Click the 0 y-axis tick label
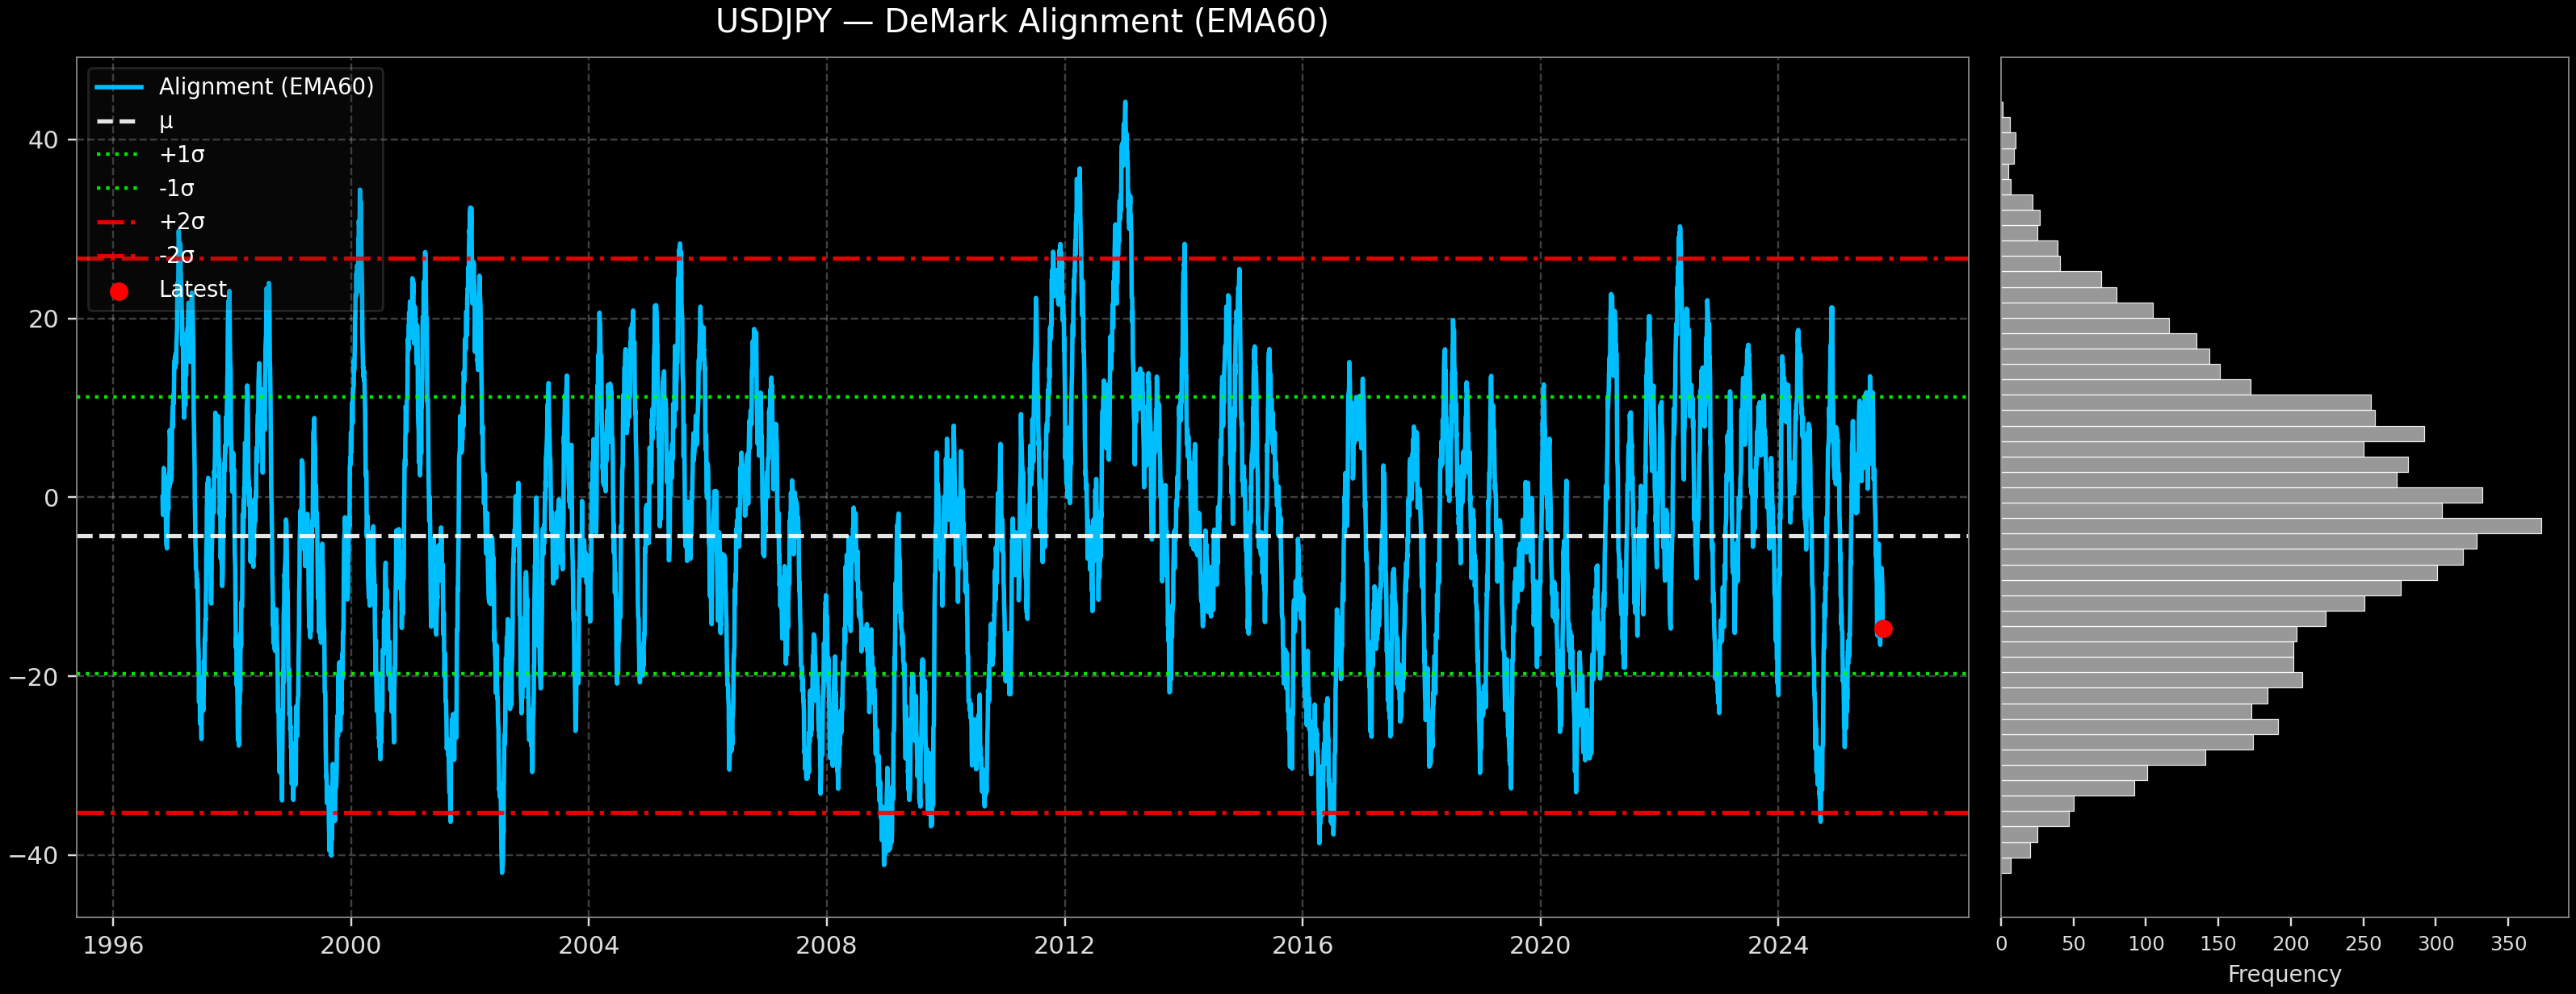2576x994 pixels. point(51,499)
